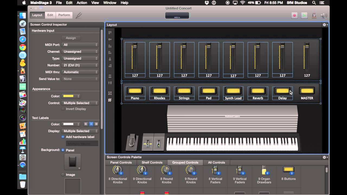This screenshot has height=195, width=347.
Task: Click the sixth alignment icon in Layout
Action: coord(110,66)
